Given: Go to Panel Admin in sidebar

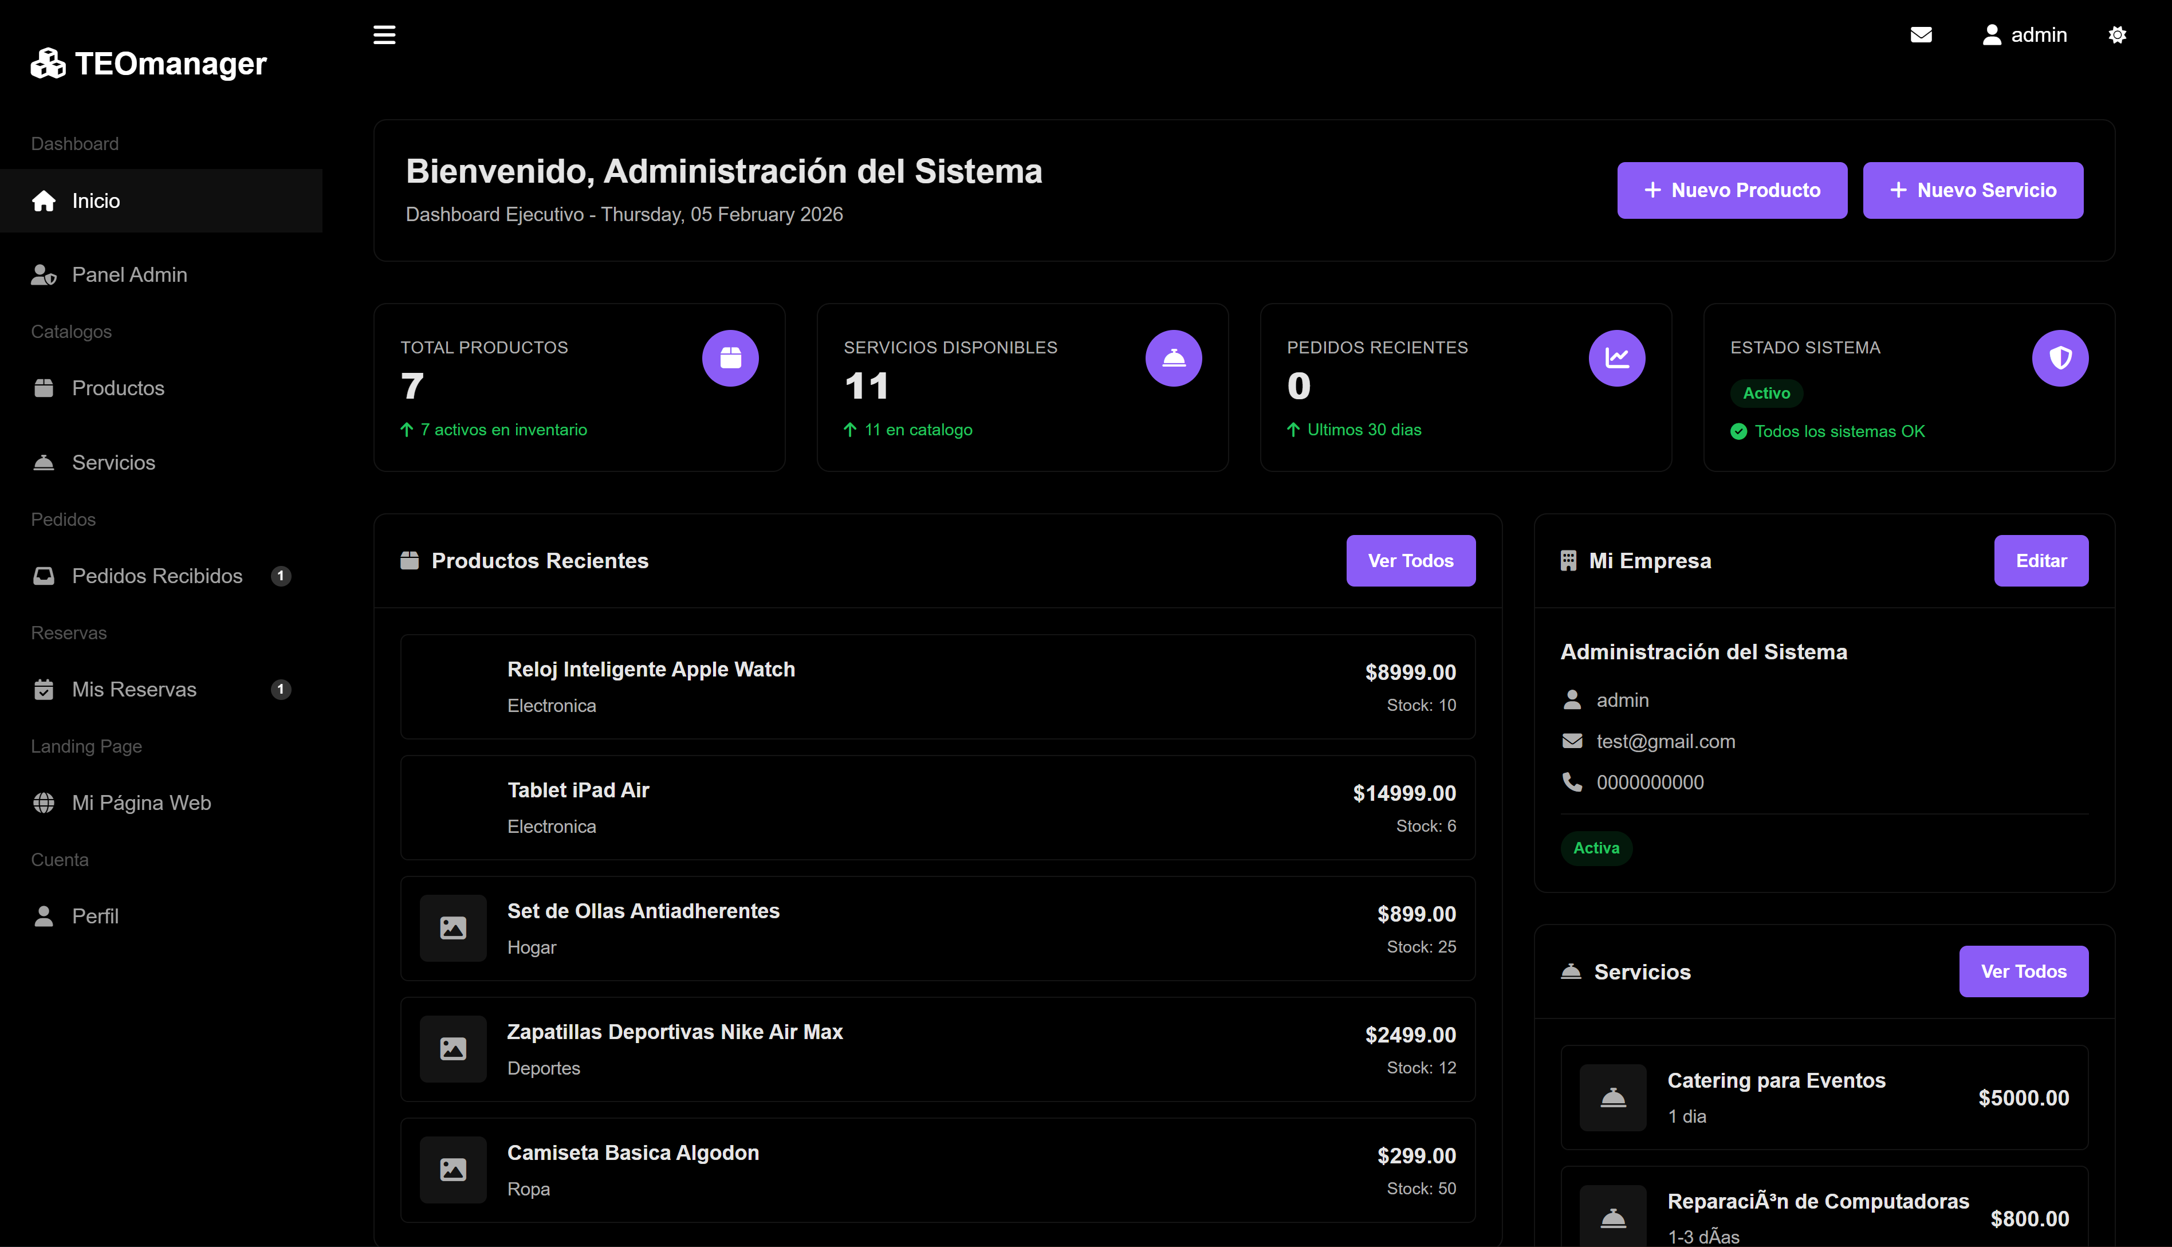Looking at the screenshot, I should click(129, 275).
